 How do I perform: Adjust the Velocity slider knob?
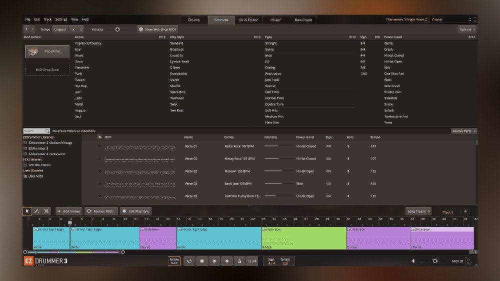[x=117, y=29]
